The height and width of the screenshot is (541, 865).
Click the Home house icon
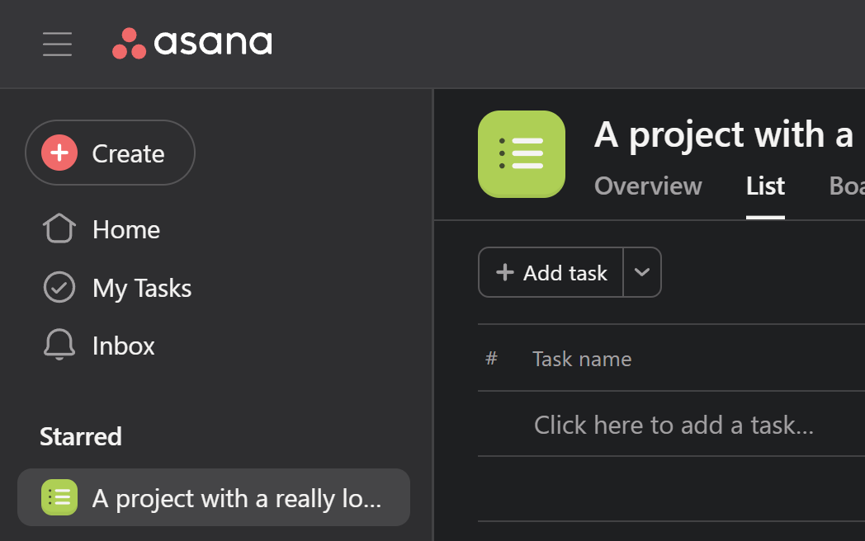[x=59, y=228]
